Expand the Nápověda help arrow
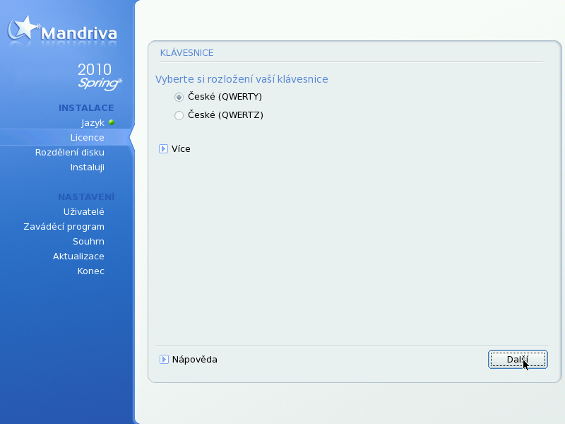The image size is (565, 424). click(x=164, y=360)
